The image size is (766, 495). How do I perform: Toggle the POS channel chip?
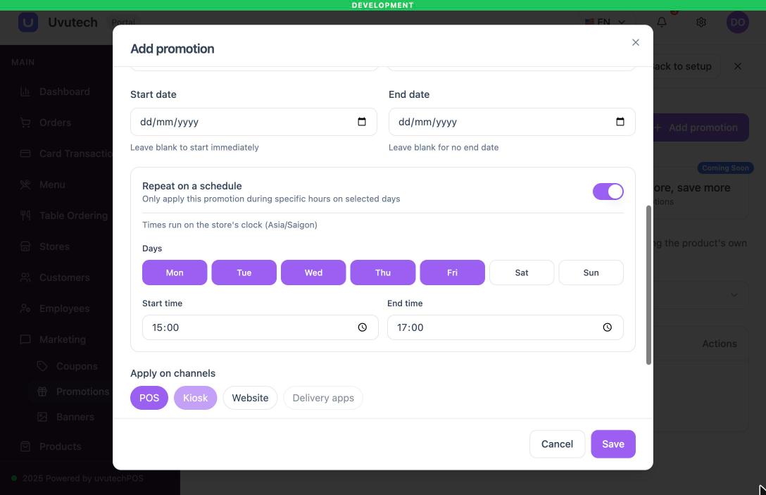pyautogui.click(x=149, y=398)
